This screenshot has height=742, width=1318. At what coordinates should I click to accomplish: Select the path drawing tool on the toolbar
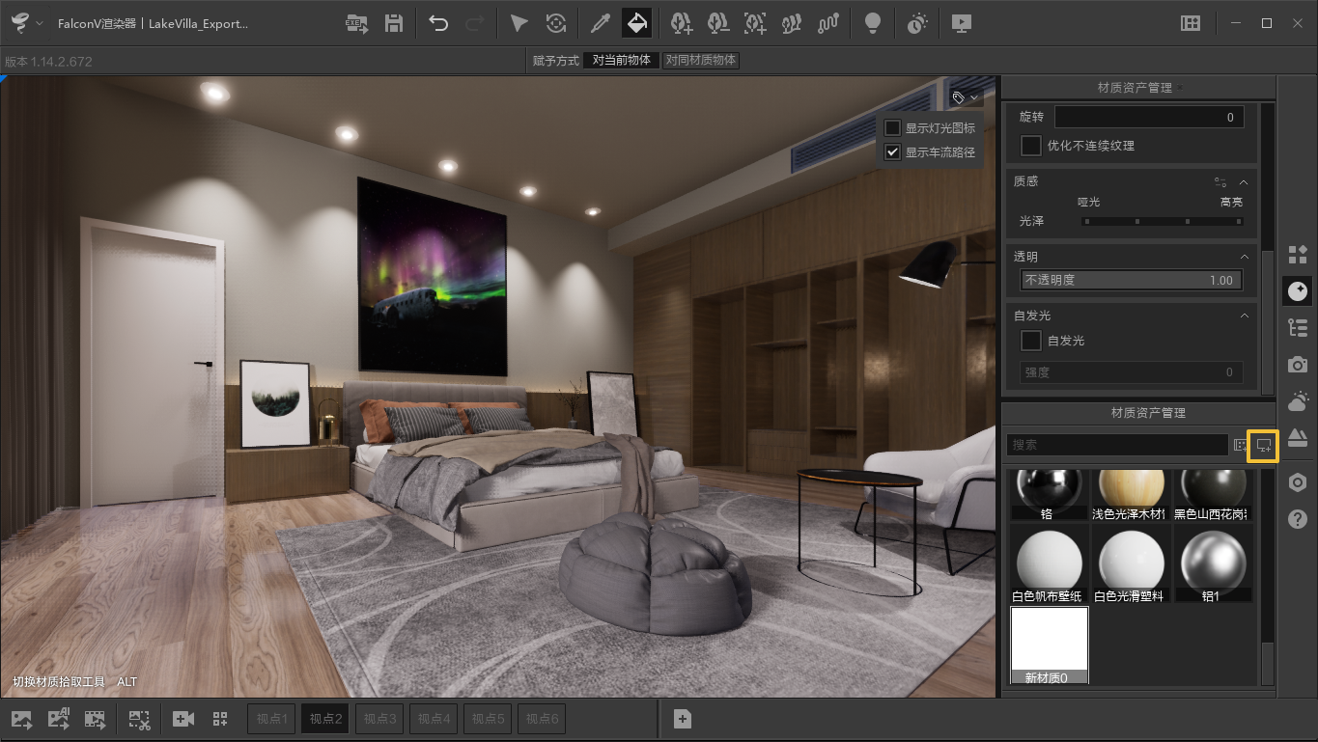tap(827, 23)
